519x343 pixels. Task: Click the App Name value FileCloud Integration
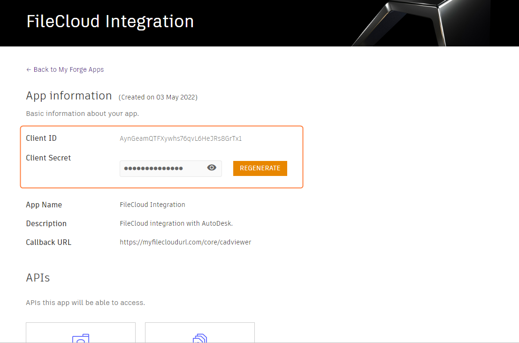(x=153, y=205)
